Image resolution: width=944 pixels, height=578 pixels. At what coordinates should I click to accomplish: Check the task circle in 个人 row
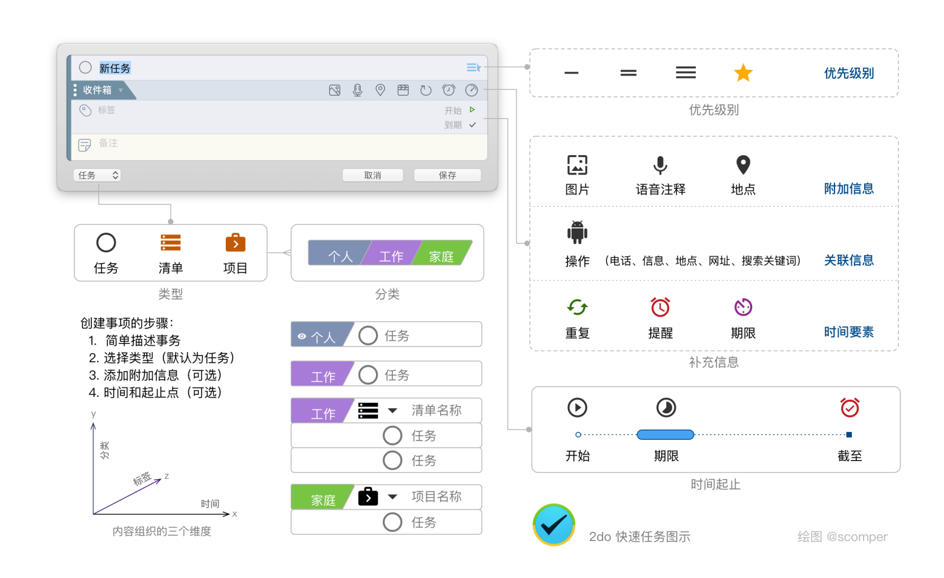point(368,335)
